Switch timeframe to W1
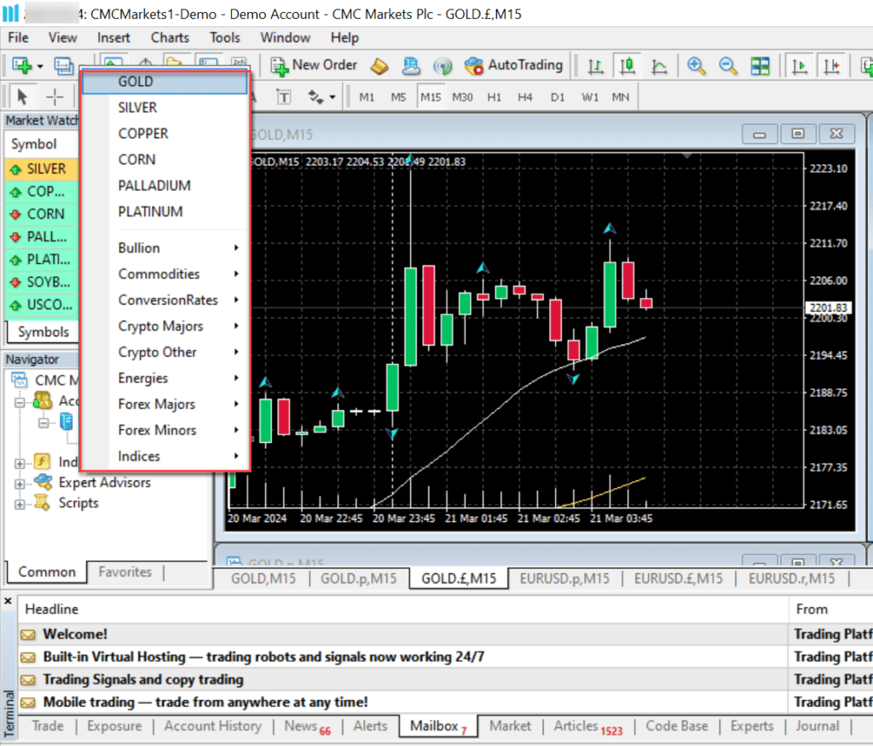The width and height of the screenshot is (873, 746). click(x=590, y=97)
